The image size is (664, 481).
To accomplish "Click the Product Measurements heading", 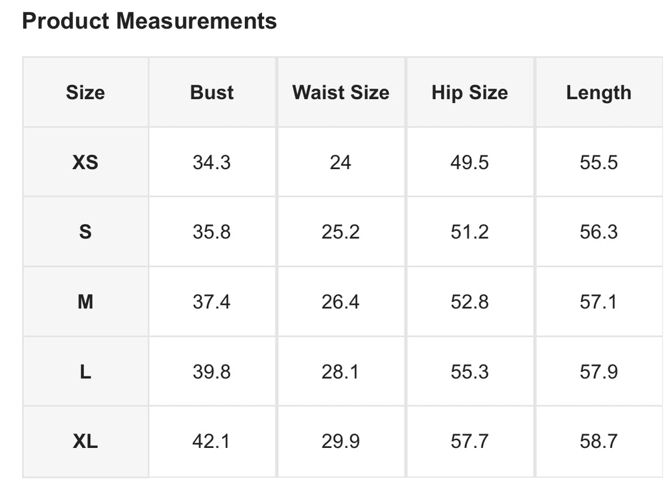I will click(x=149, y=21).
